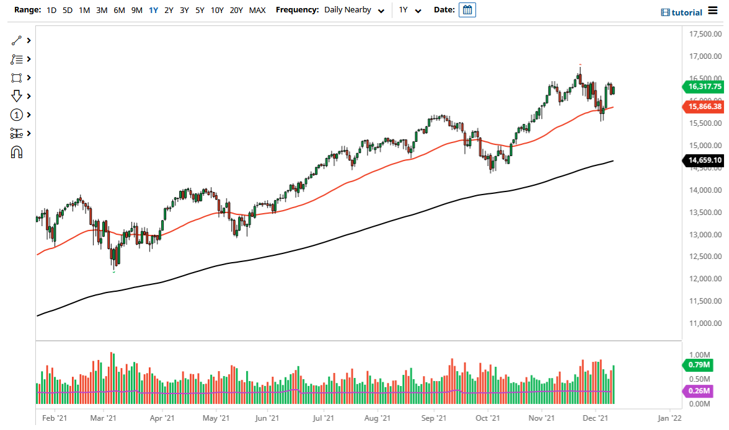Select the arrow drawing tool

pyautogui.click(x=17, y=96)
